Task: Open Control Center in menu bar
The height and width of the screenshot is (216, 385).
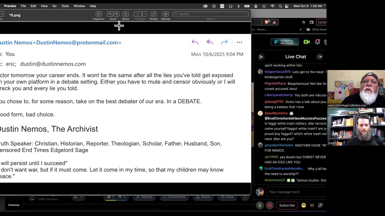Action: coord(287,6)
